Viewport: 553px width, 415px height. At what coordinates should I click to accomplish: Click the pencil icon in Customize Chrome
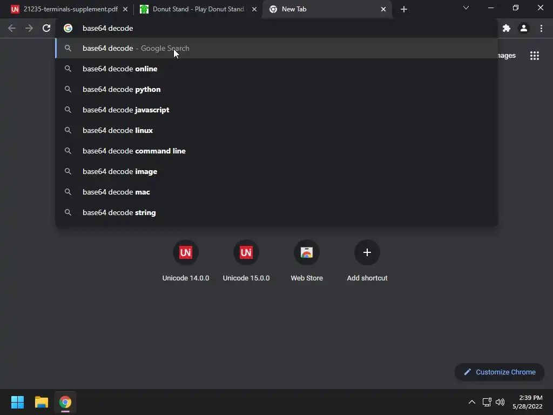click(x=467, y=372)
